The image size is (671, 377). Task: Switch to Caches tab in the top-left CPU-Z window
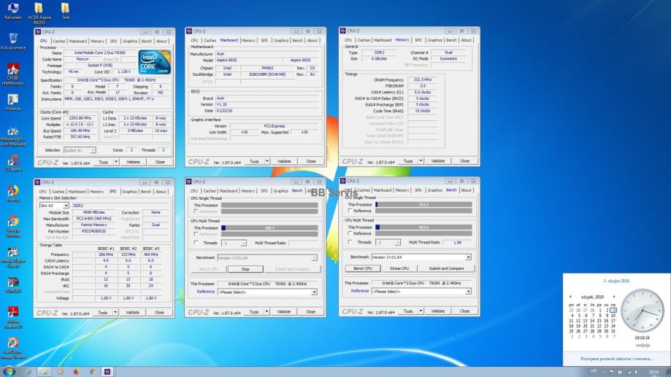tap(58, 41)
